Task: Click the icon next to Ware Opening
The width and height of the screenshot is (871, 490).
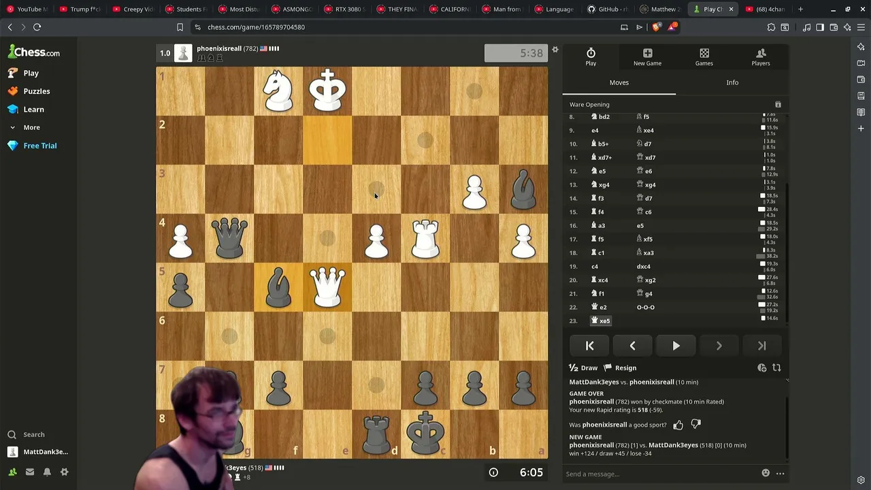Action: click(778, 105)
